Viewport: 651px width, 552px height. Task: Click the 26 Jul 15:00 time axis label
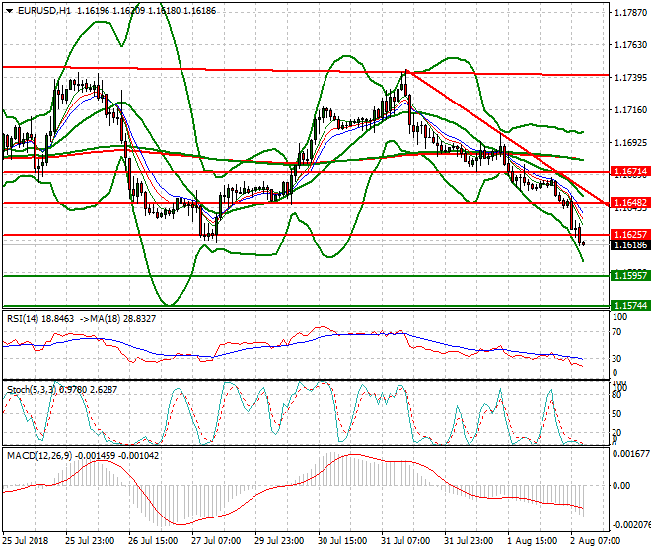pos(153,541)
